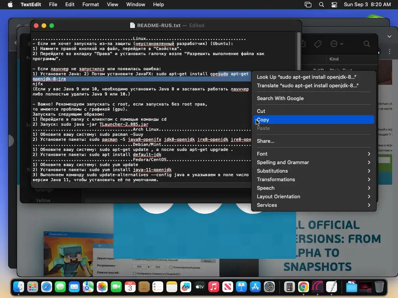Open Reminders from the Dock
Image resolution: width=398 pixels, height=298 pixels.
click(158, 287)
